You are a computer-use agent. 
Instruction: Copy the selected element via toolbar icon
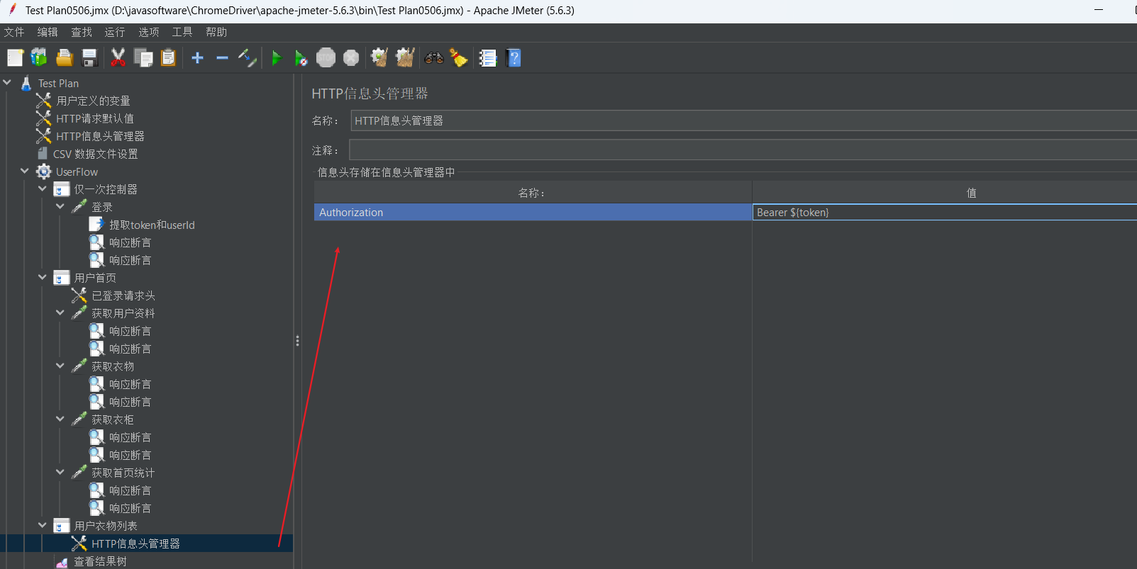pos(143,58)
